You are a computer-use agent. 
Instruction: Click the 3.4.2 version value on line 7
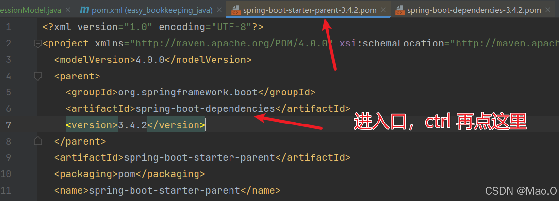(x=132, y=125)
